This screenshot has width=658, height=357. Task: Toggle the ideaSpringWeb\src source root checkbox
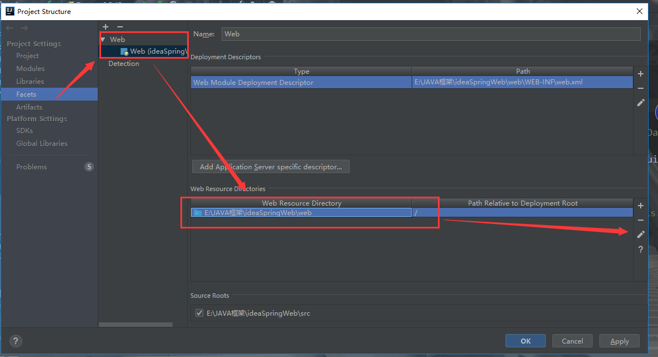pos(199,313)
